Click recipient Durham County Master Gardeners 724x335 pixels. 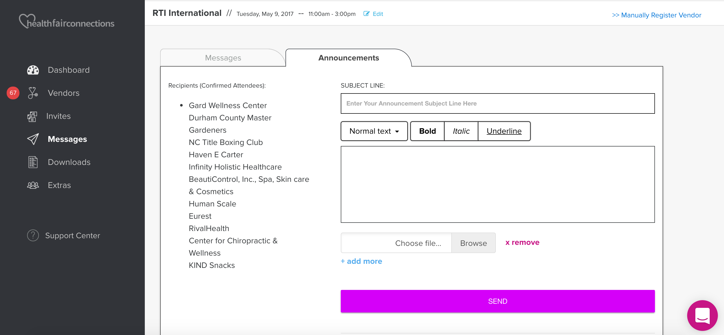point(230,124)
